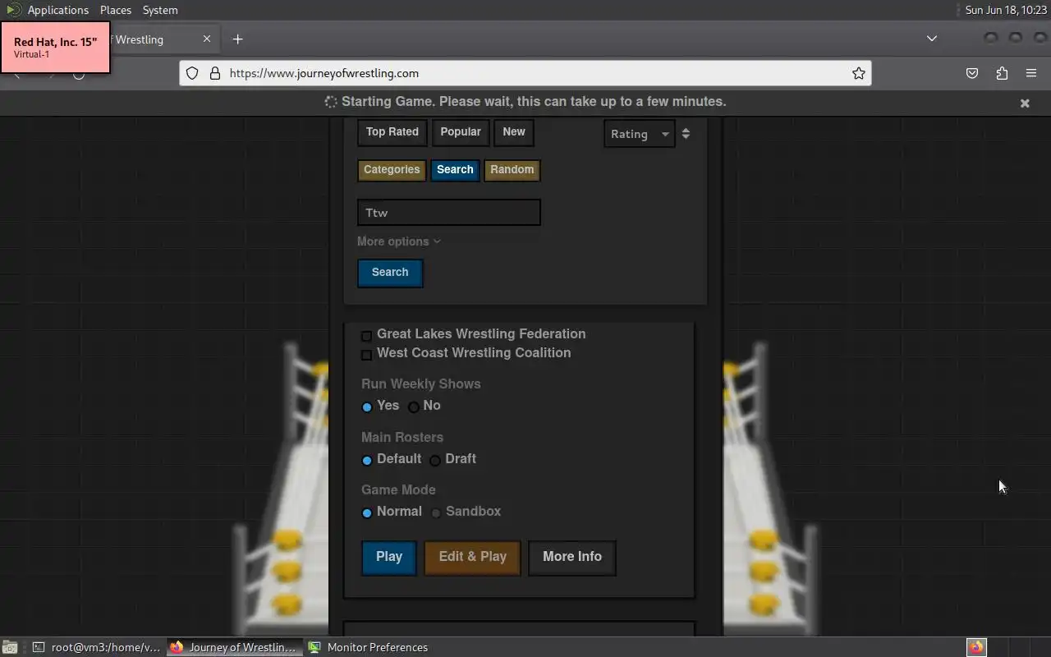Select Draft main rosters option
This screenshot has height=657, width=1051.
tap(435, 461)
